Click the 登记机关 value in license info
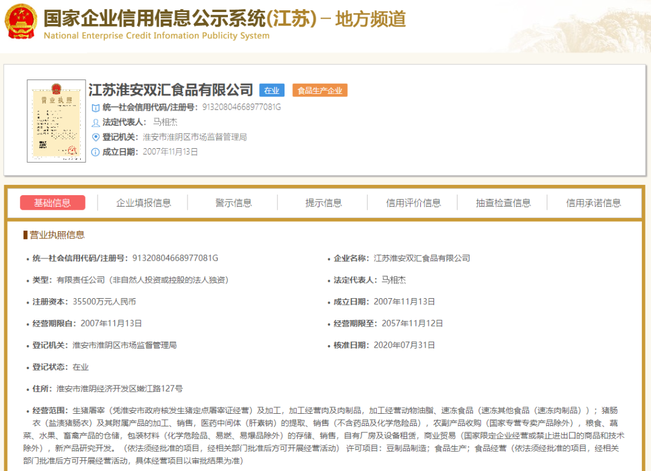The width and height of the screenshot is (651, 471). (125, 345)
